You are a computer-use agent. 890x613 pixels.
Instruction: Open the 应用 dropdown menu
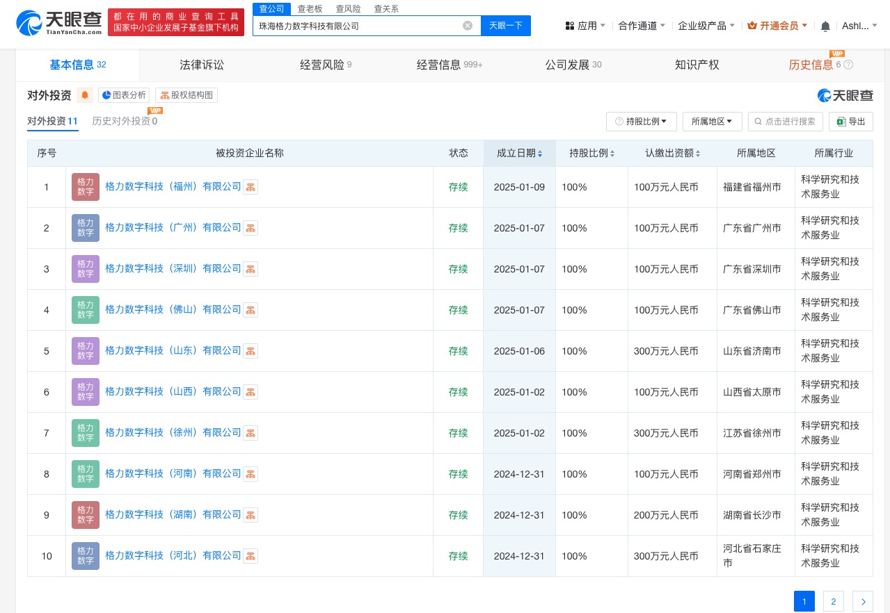[585, 26]
